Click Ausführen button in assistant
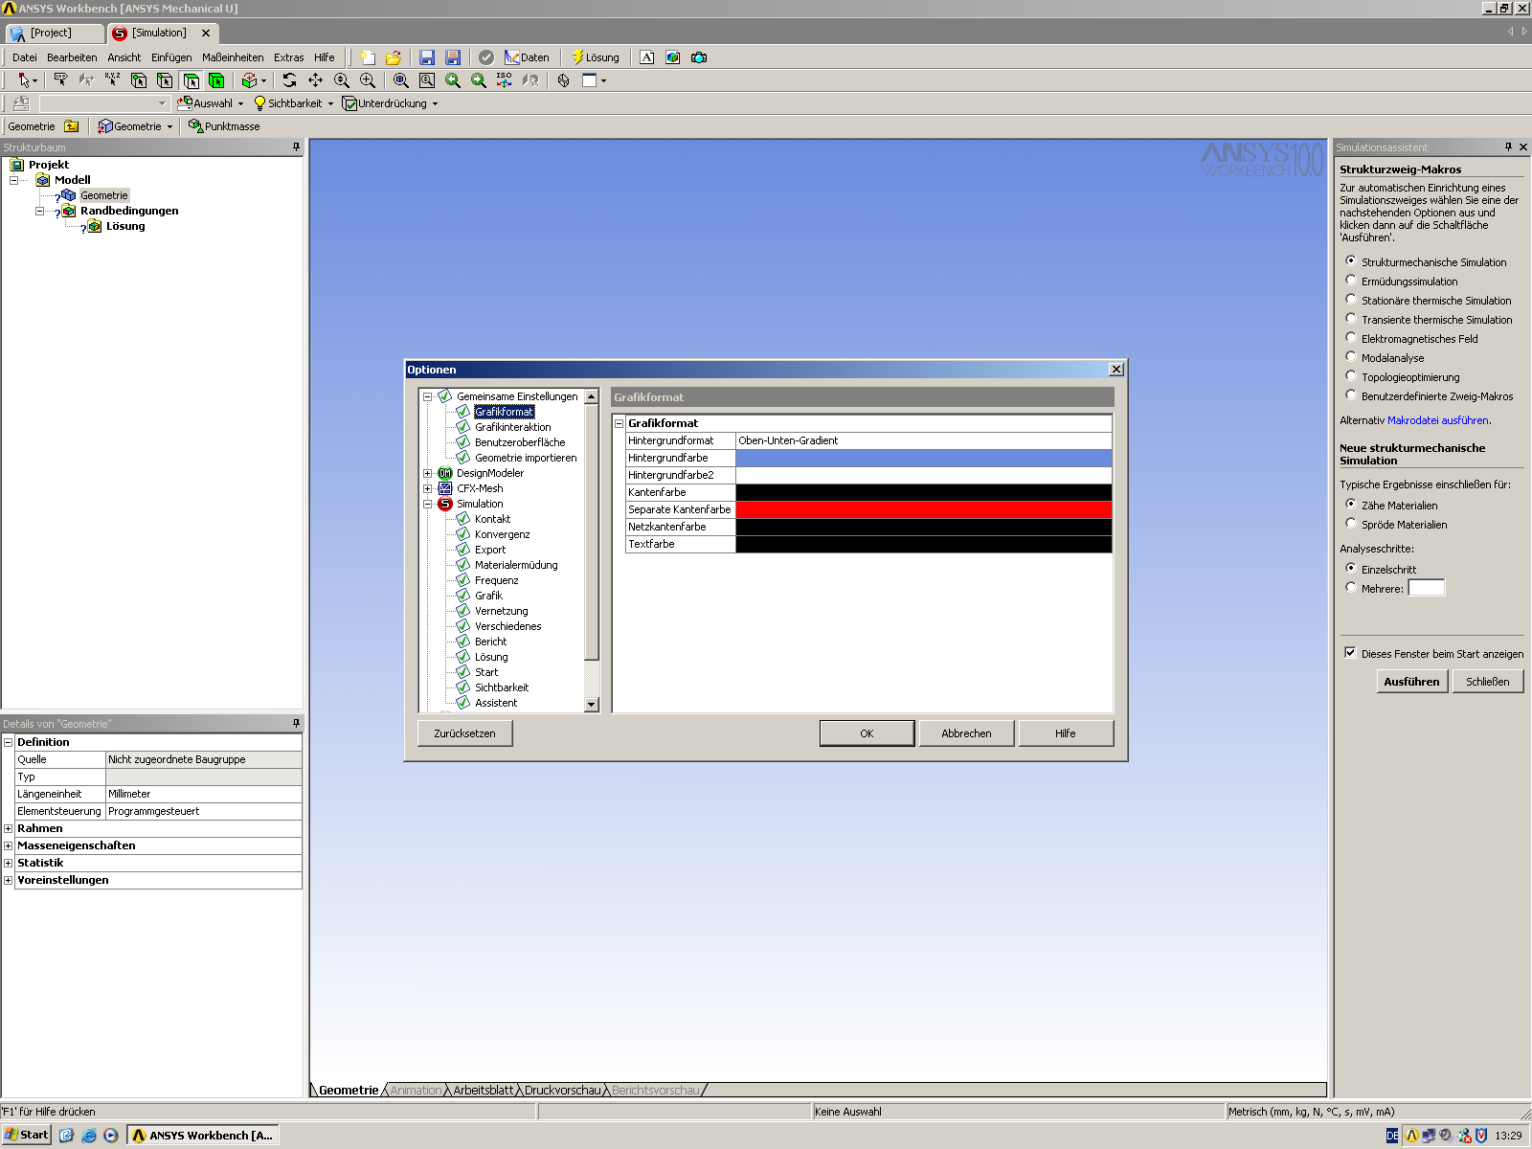The width and height of the screenshot is (1532, 1149). [x=1410, y=682]
